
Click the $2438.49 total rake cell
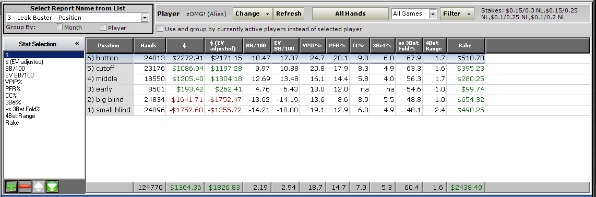pyautogui.click(x=466, y=187)
